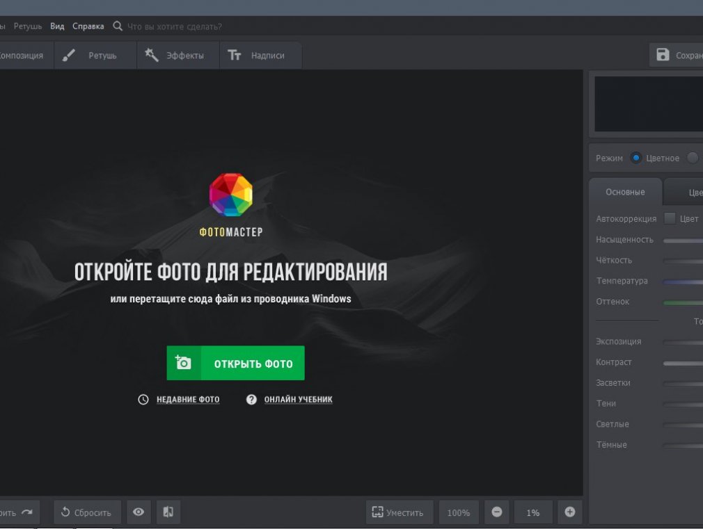Click the Чёткость slider
703x529 pixels.
point(684,261)
